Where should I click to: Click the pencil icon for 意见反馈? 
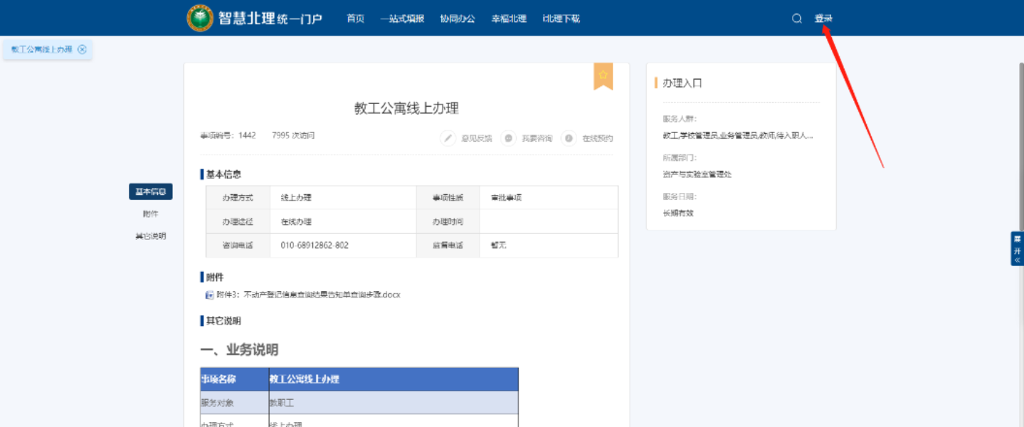pyautogui.click(x=448, y=138)
